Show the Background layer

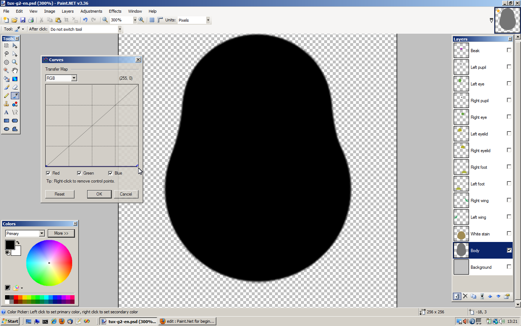pyautogui.click(x=509, y=267)
